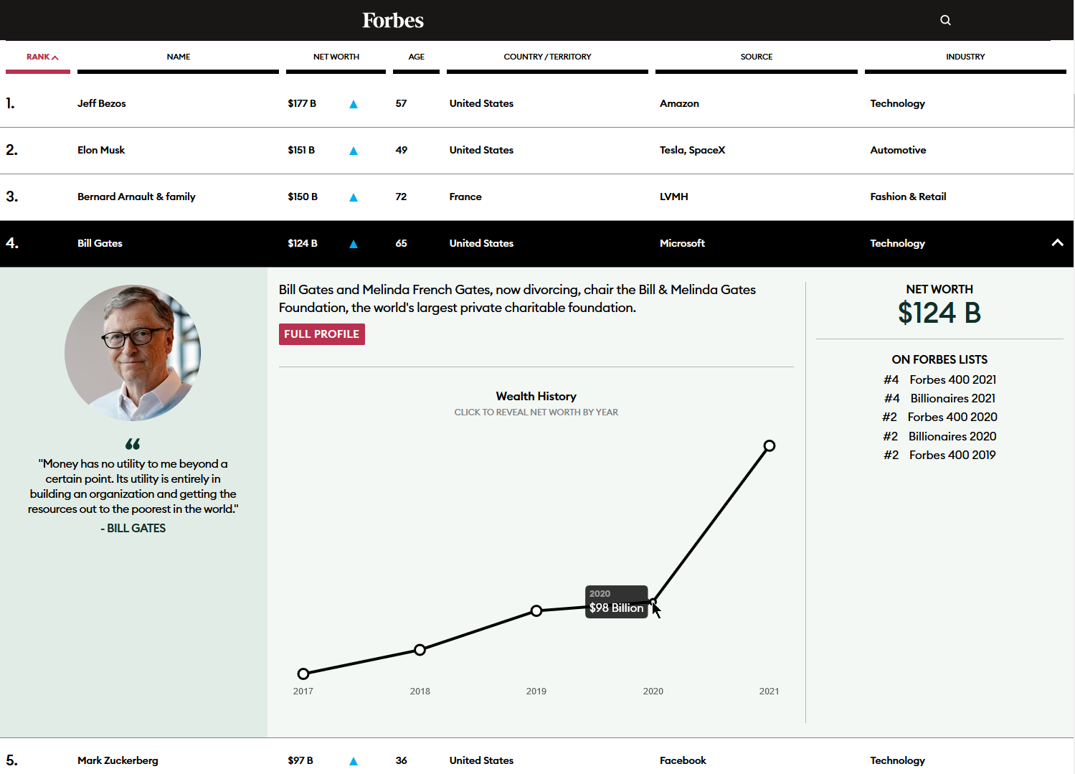Sort list by Rank column
Screen dimensions: 1075x774
[42, 57]
